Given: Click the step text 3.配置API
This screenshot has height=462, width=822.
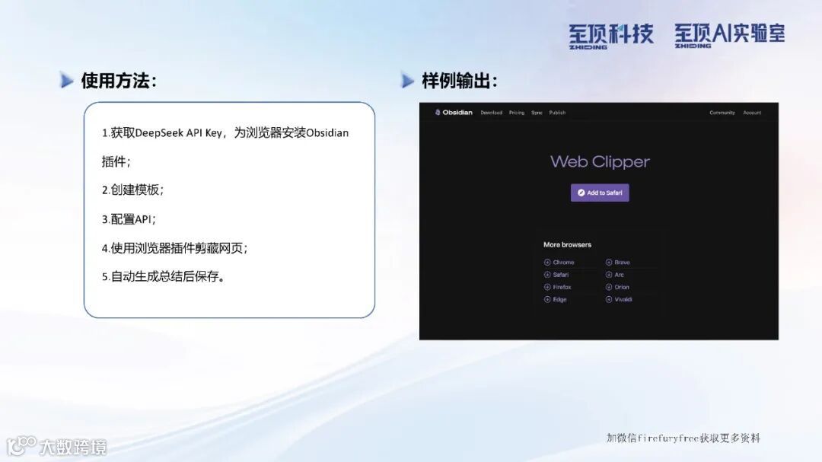Looking at the screenshot, I should 129,219.
